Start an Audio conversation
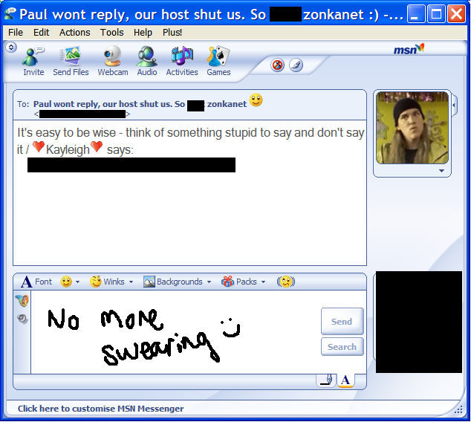Screen dimensions: 471x422 147,61
